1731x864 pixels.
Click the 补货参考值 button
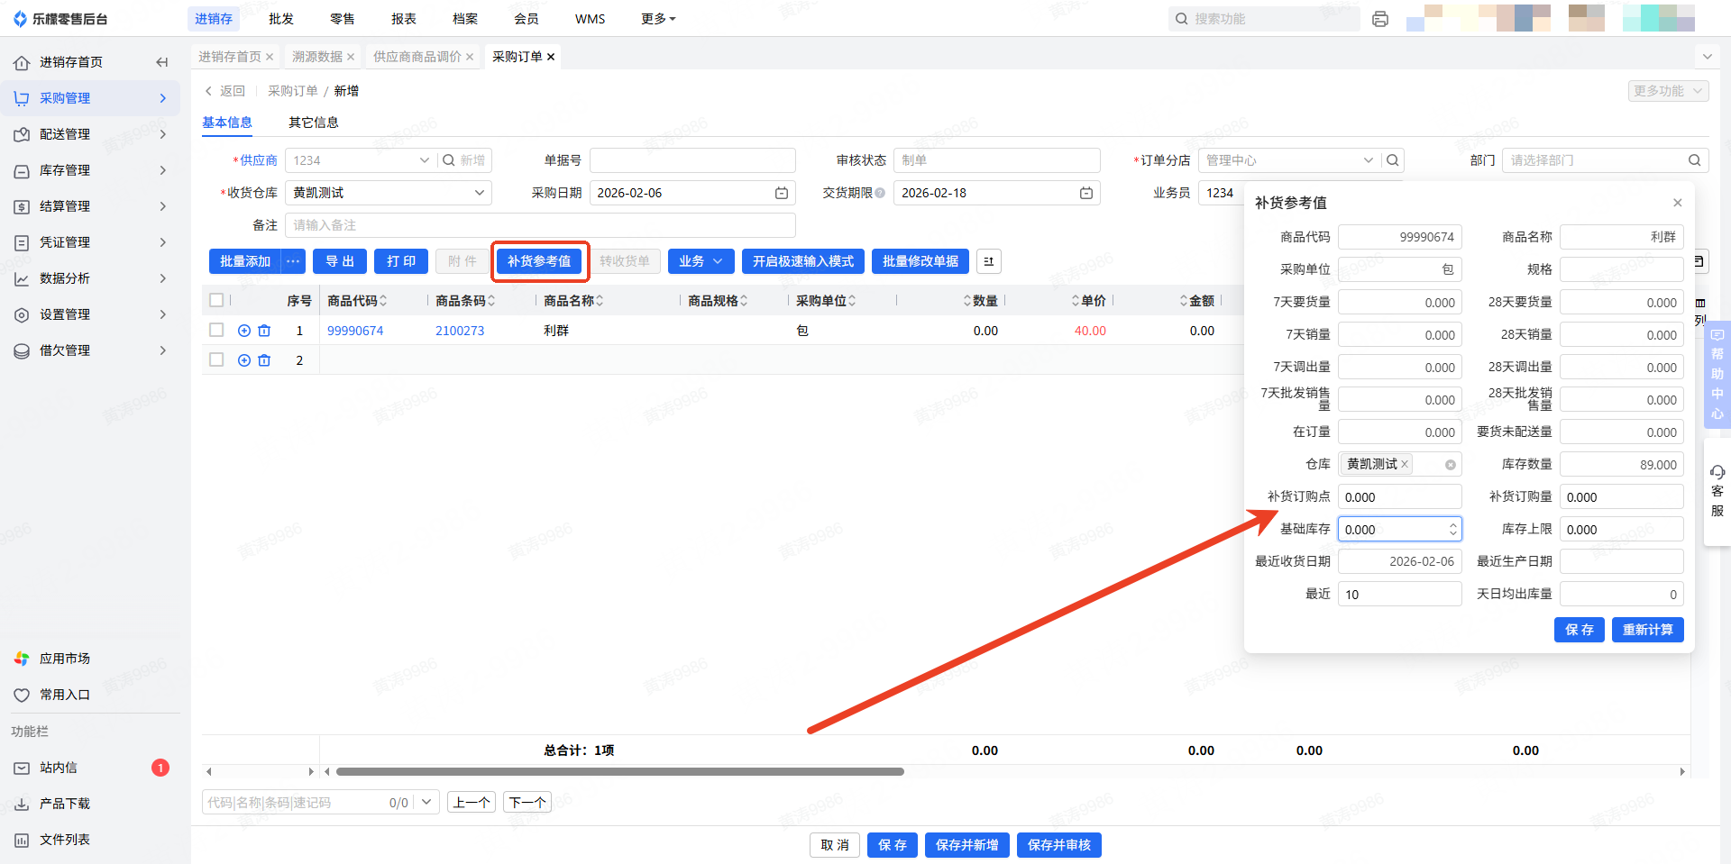click(539, 261)
